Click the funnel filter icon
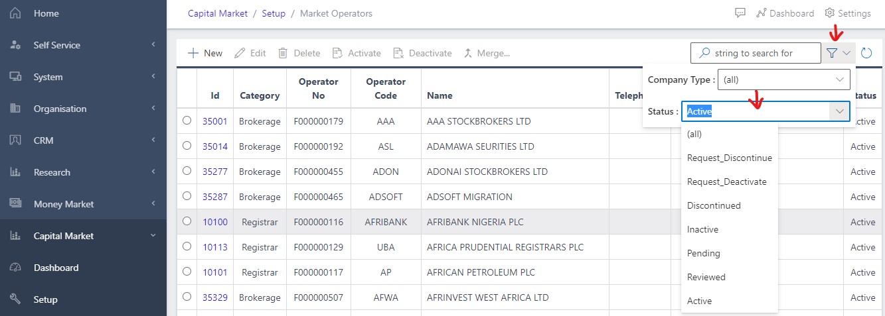Screen dimensions: 885x316 pyautogui.click(x=832, y=53)
